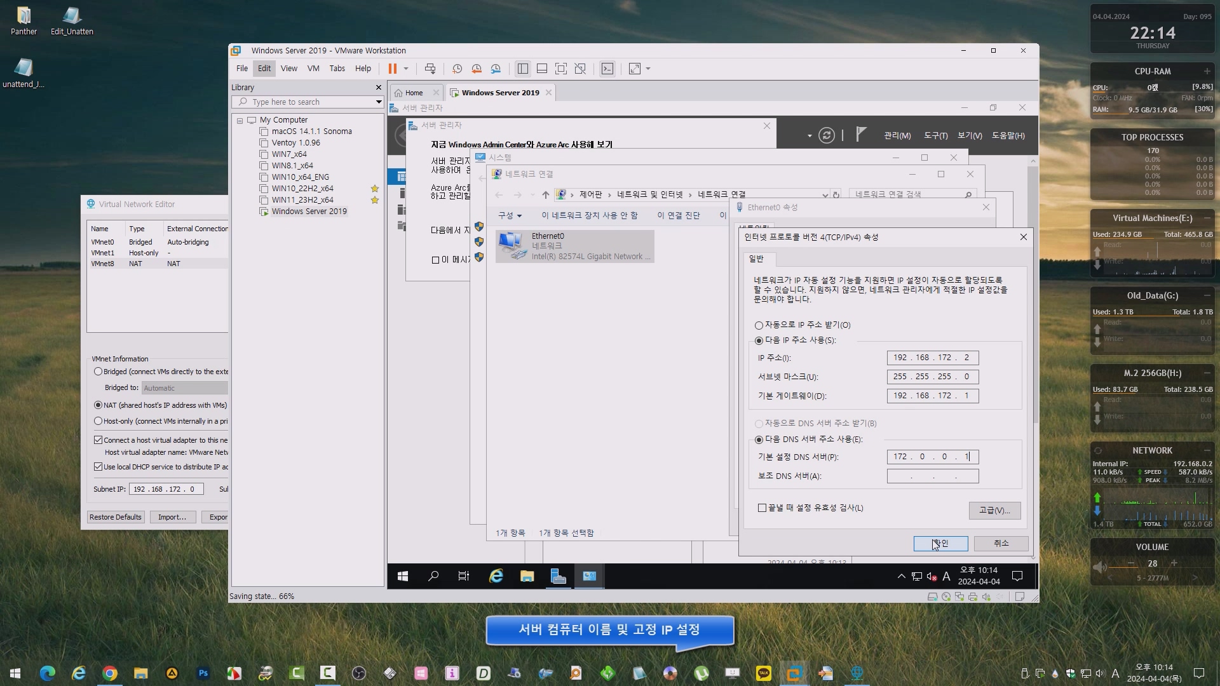Click the secondary DNS server field (보조 DNS 서버)
Viewport: 1220px width, 686px height.
(x=933, y=476)
